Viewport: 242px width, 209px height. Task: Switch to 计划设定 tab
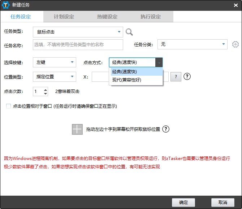[64, 17]
